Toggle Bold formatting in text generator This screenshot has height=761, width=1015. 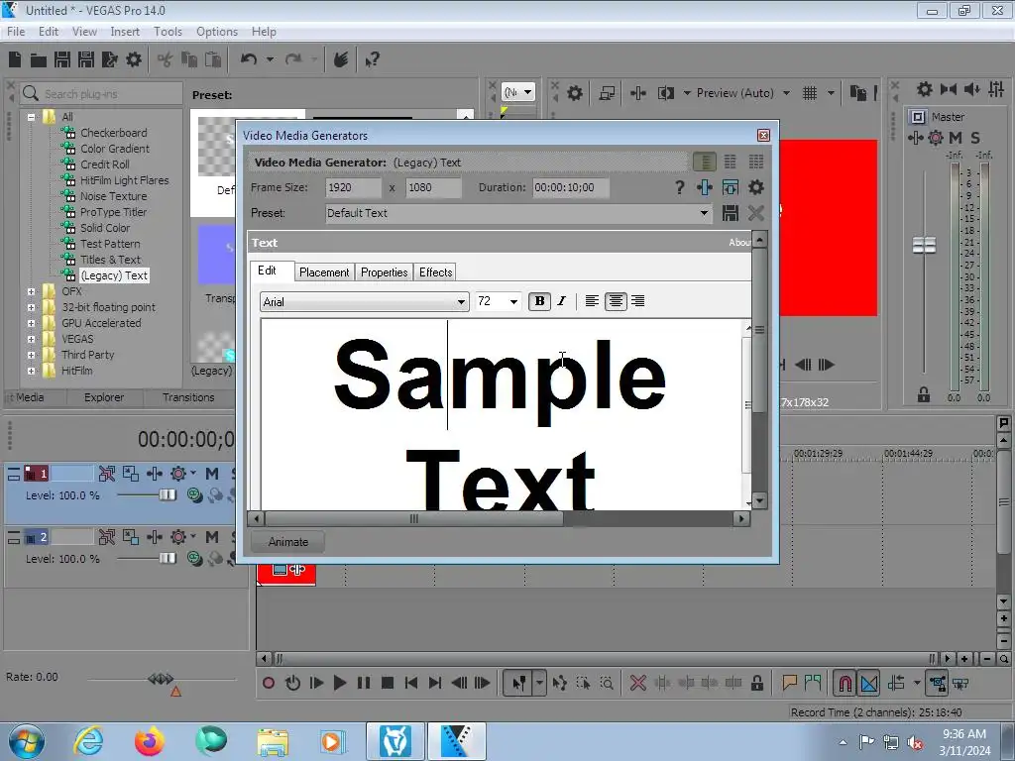pos(539,301)
